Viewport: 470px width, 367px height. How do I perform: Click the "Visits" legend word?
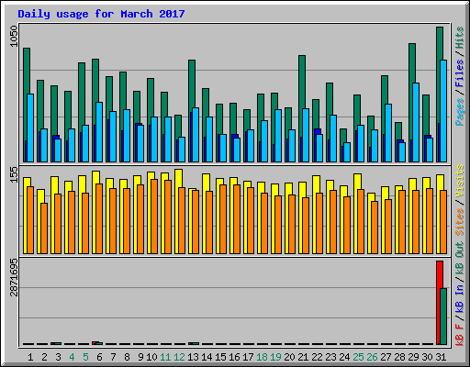pyautogui.click(x=459, y=181)
